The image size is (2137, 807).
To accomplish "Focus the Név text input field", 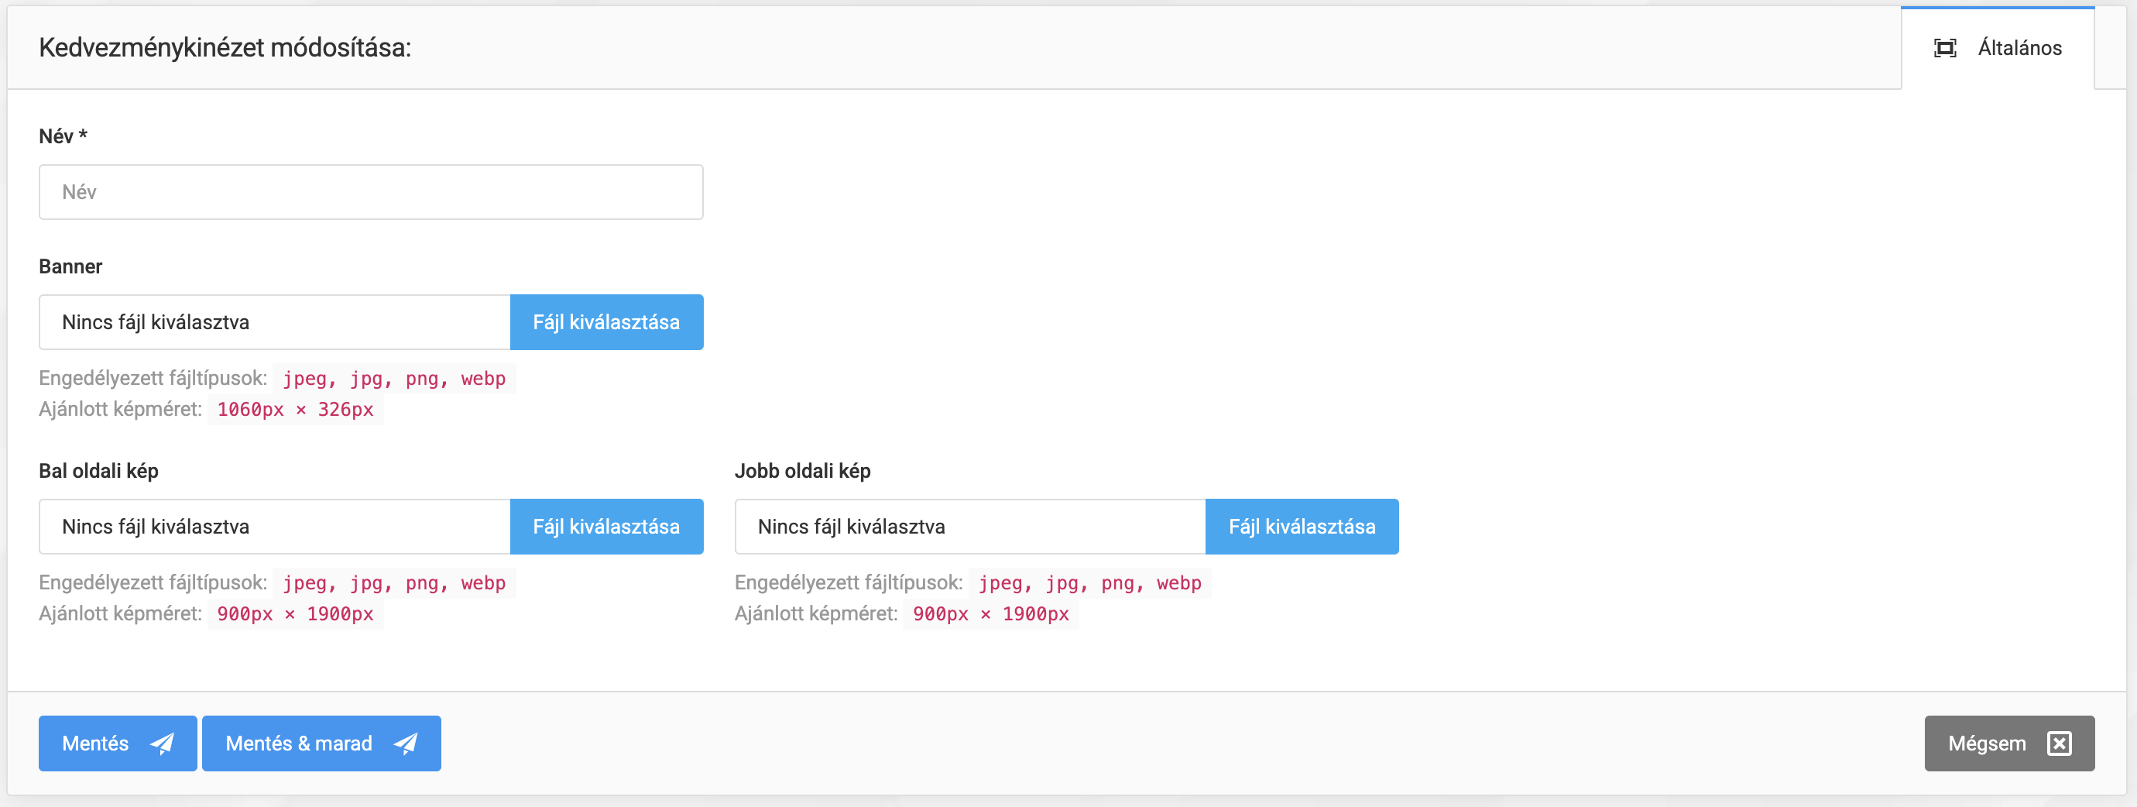I will coord(371,192).
